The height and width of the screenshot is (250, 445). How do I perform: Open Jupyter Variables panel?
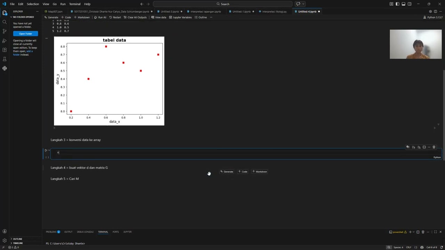[x=180, y=17]
